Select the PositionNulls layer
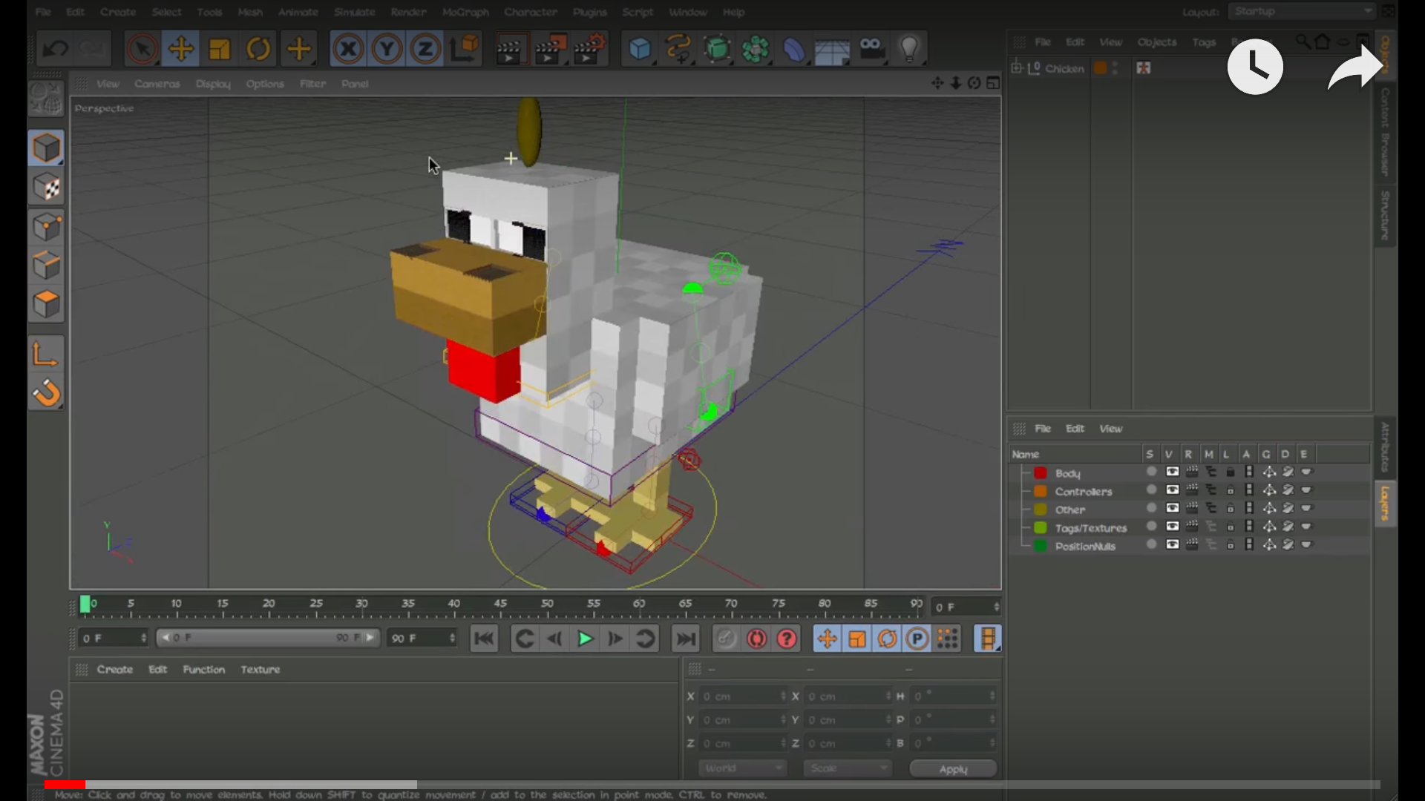This screenshot has width=1425, height=801. 1084,546
